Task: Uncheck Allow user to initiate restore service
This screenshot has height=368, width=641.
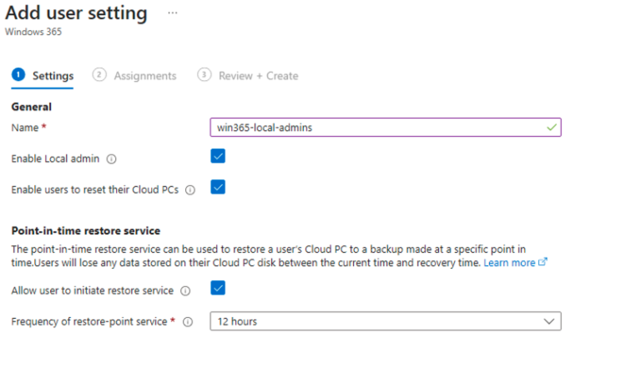Action: (218, 288)
